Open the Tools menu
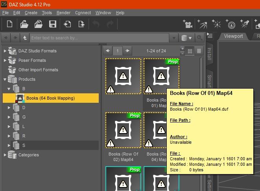Viewport: 260px width, 191px height. [47, 13]
